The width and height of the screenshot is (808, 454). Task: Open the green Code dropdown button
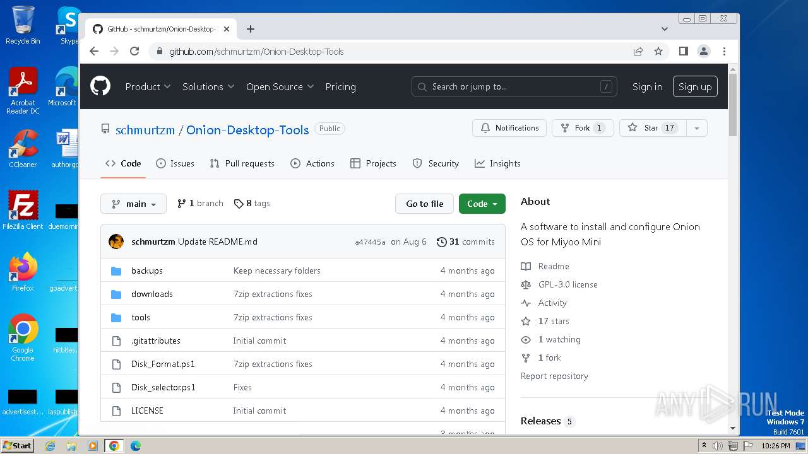coord(482,204)
